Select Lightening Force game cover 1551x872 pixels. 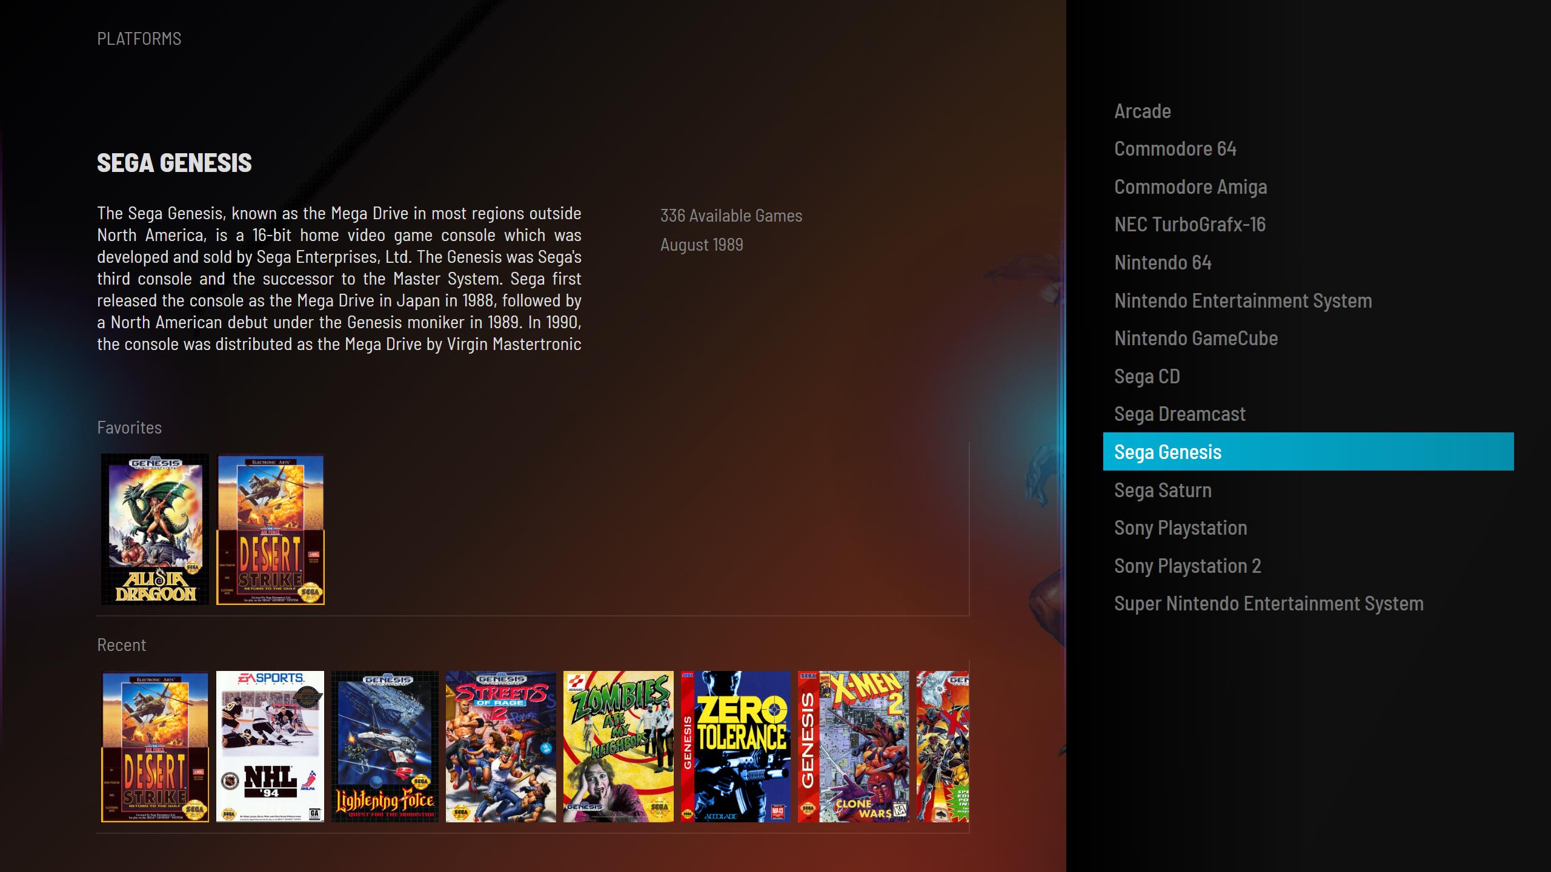click(385, 746)
